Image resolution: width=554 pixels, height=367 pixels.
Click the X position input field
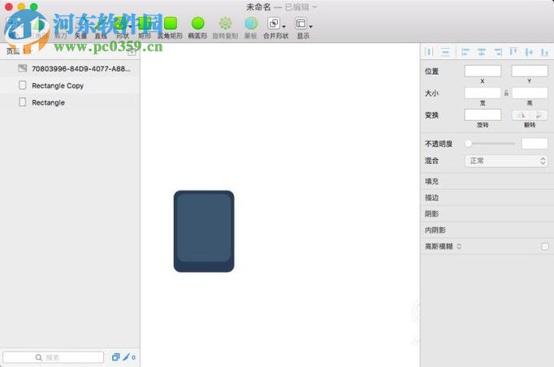[x=483, y=71]
